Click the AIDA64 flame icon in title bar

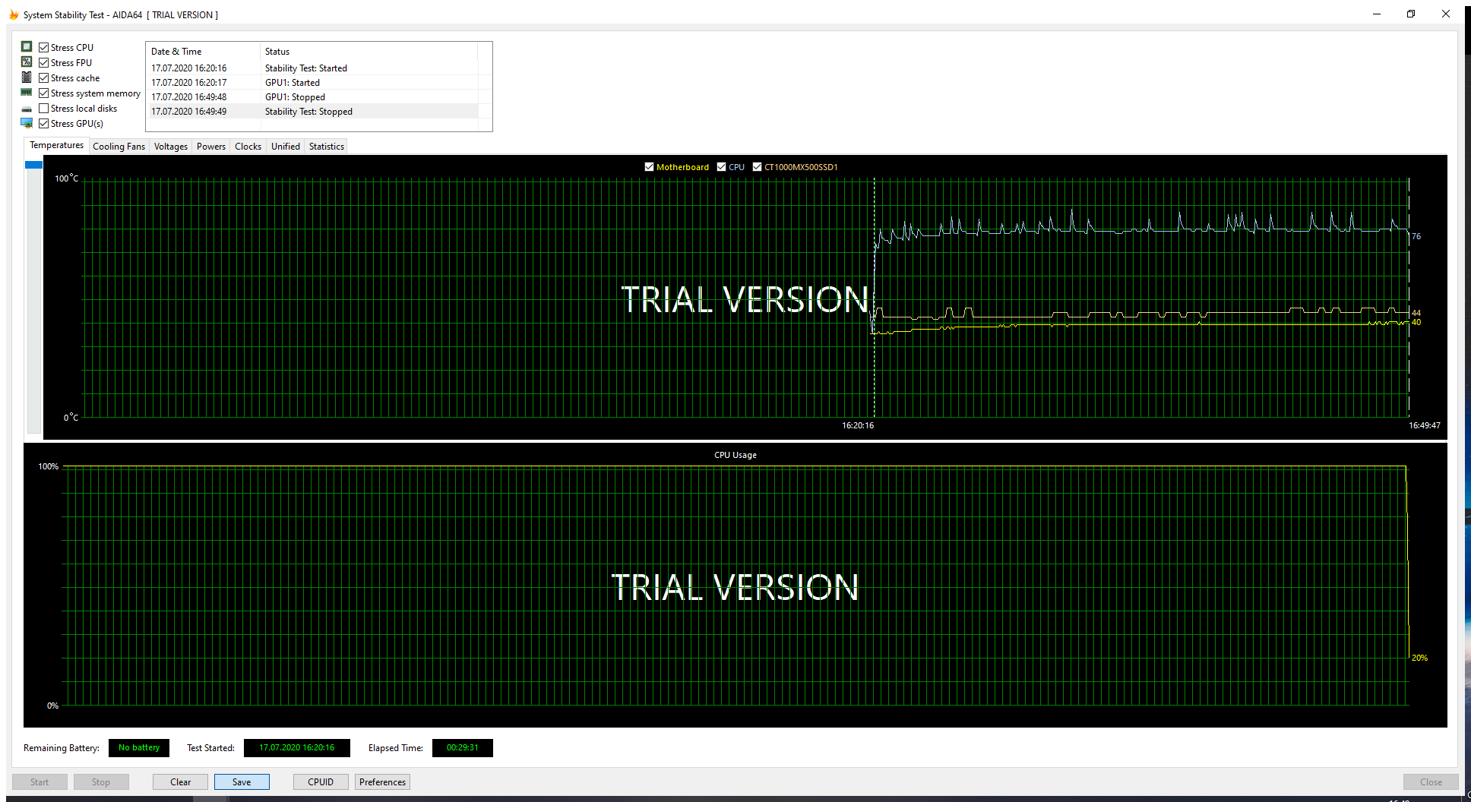[13, 14]
